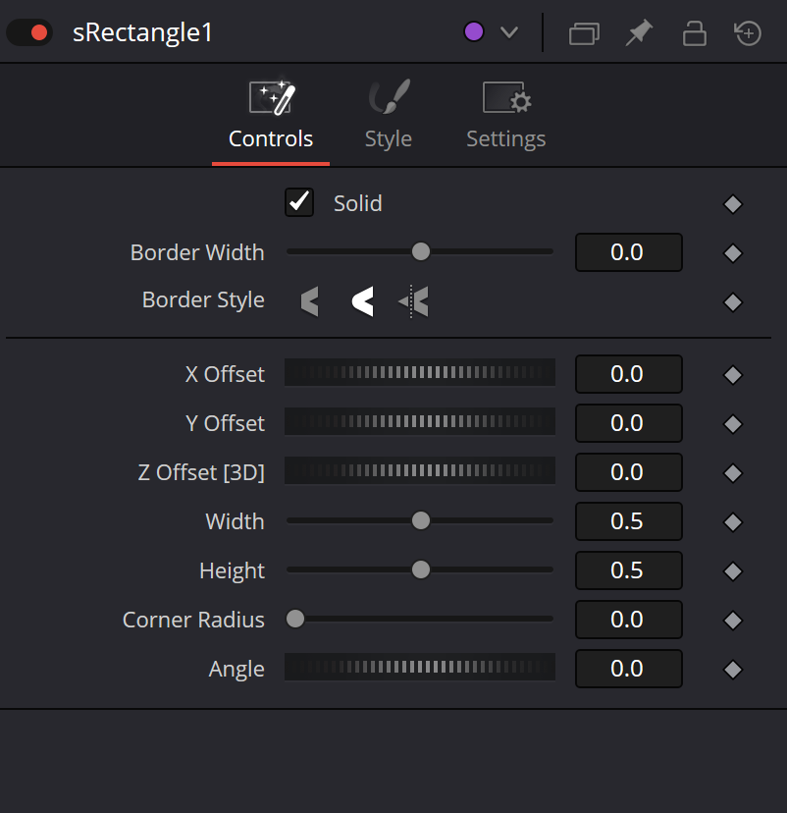787x813 pixels.
Task: Click the Angle value field
Action: 628,669
